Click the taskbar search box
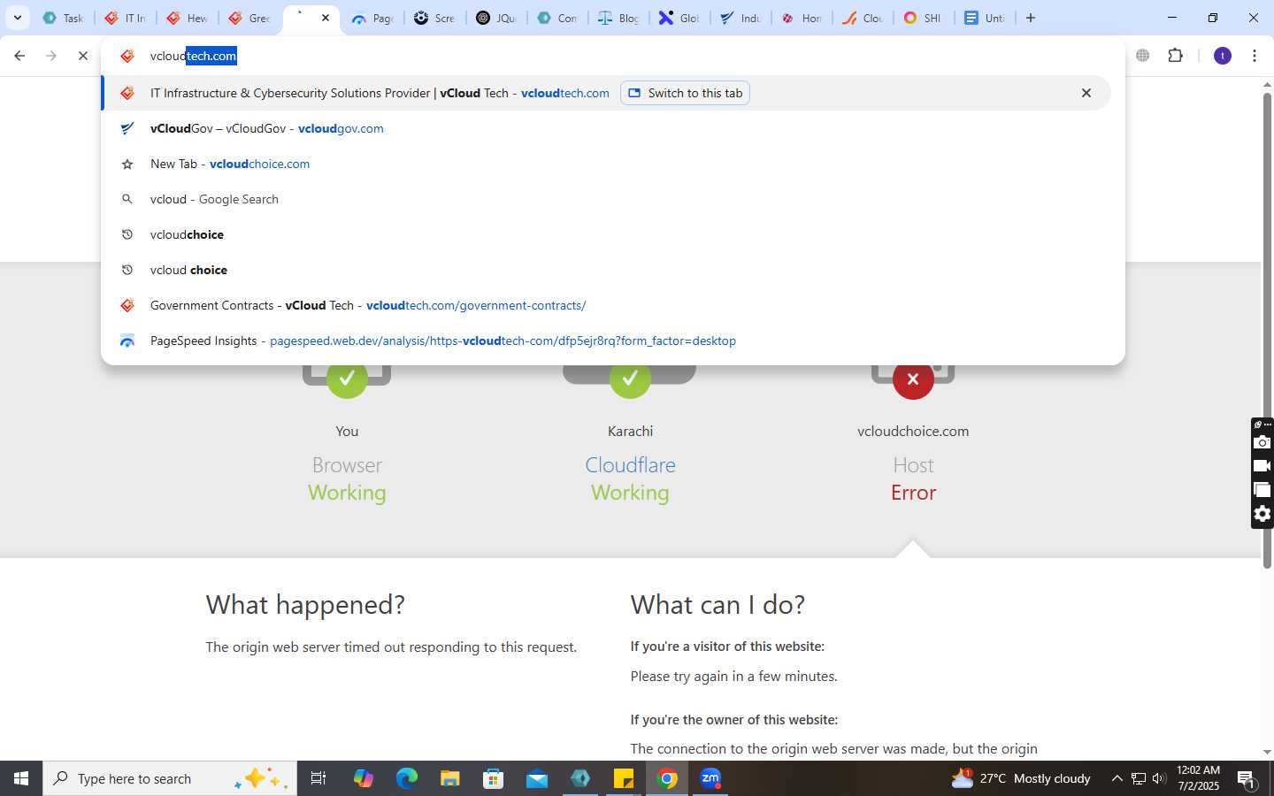Viewport: 1274px width, 796px height. tap(170, 778)
